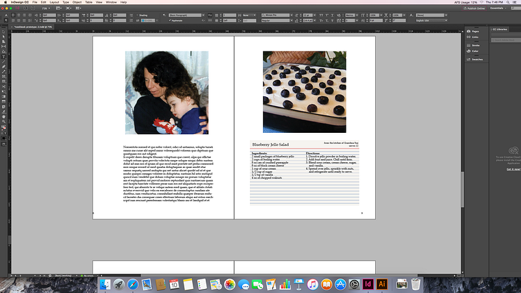Switch to Paragraph Formatting Controls

(6, 21)
